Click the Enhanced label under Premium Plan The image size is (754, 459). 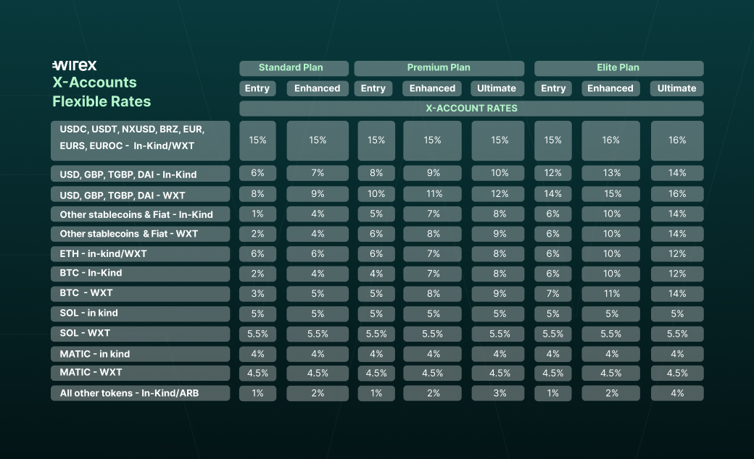click(432, 88)
